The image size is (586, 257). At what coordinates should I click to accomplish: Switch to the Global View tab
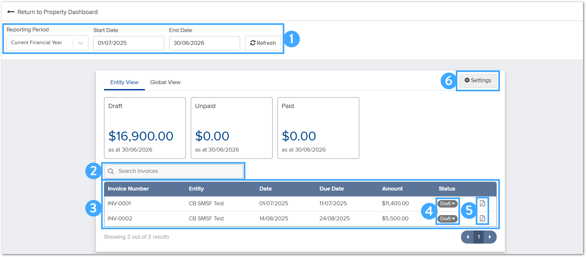tap(165, 83)
